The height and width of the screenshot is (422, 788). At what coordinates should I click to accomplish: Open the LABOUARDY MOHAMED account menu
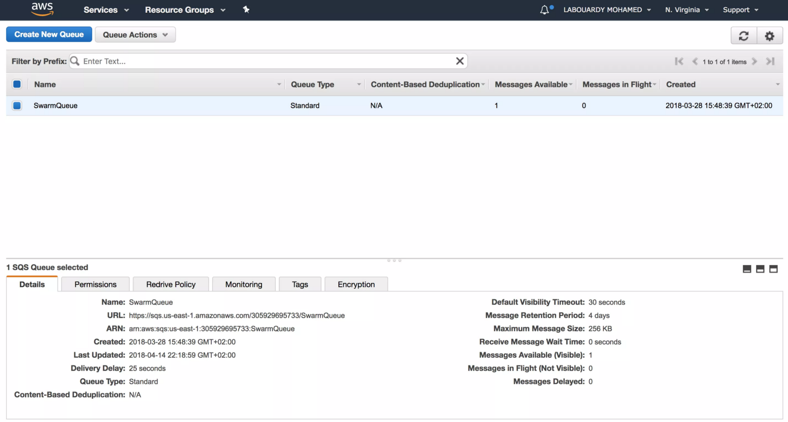pyautogui.click(x=607, y=10)
